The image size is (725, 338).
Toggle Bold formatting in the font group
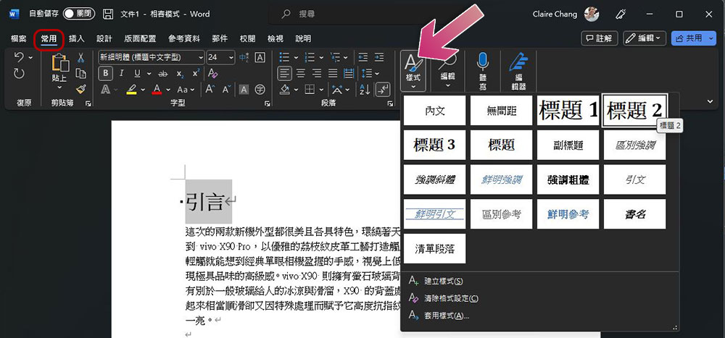point(106,73)
